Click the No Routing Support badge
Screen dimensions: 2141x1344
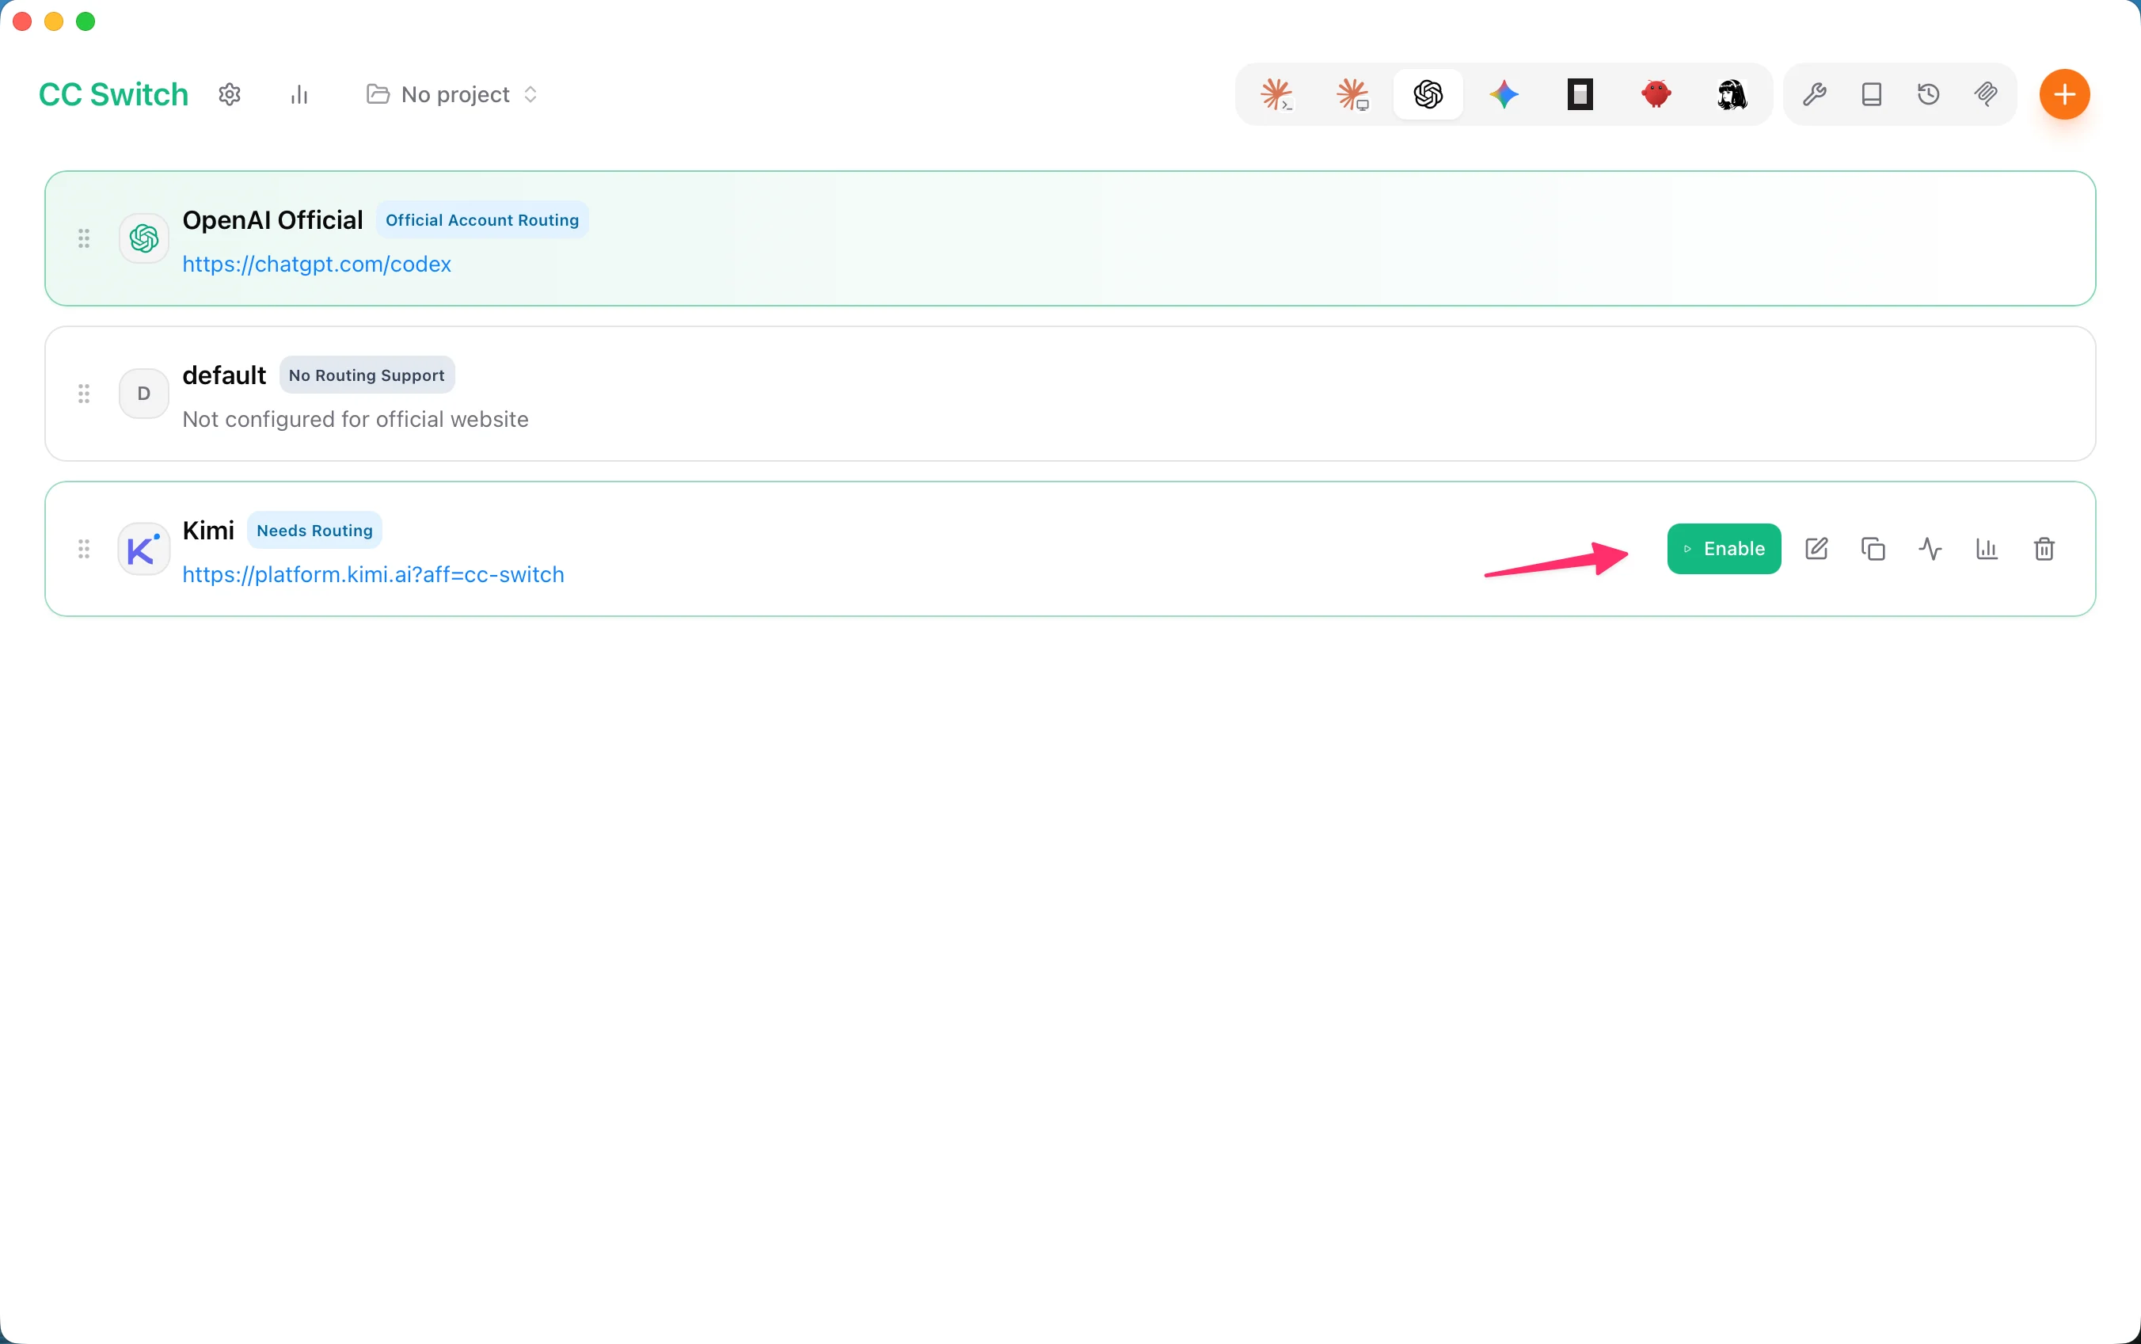click(x=367, y=375)
